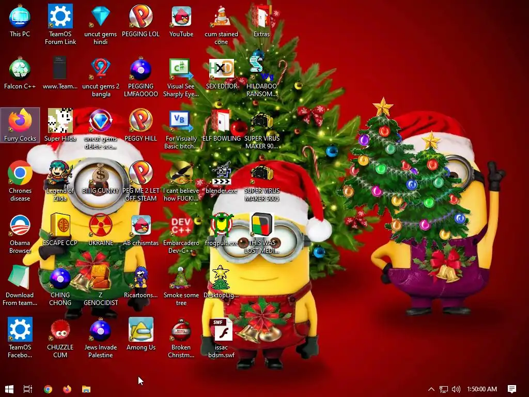The width and height of the screenshot is (529, 397).
Task: Click the 1:50:00 AM taskbar clock
Action: click(482, 389)
